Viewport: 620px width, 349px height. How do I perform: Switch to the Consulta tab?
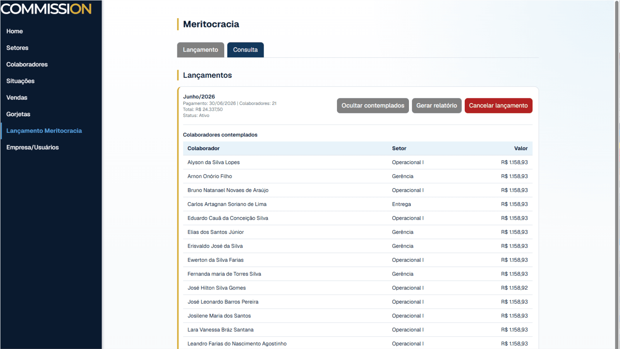(x=246, y=50)
